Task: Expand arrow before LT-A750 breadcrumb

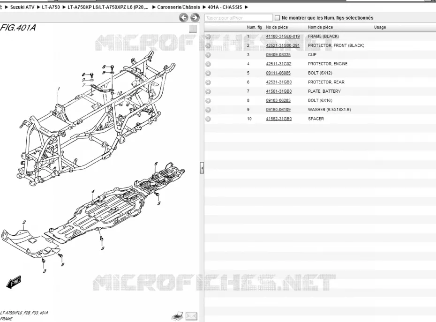Action: pos(38,7)
